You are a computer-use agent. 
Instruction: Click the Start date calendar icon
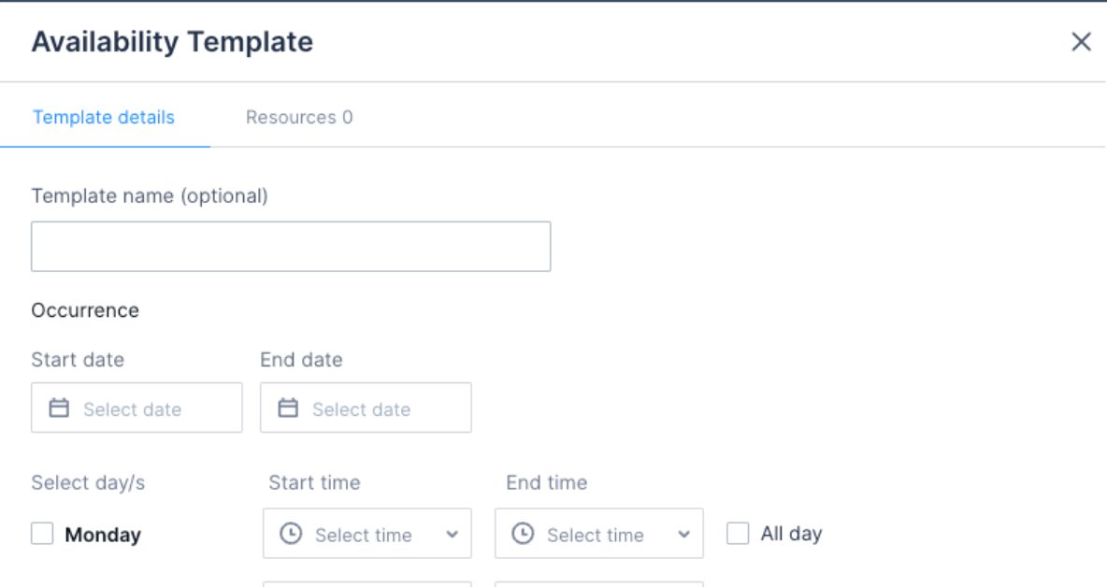(x=59, y=408)
